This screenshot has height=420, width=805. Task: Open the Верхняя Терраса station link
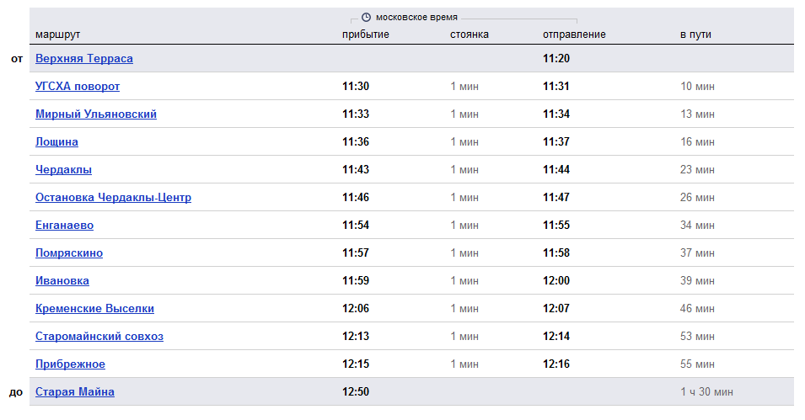(84, 58)
